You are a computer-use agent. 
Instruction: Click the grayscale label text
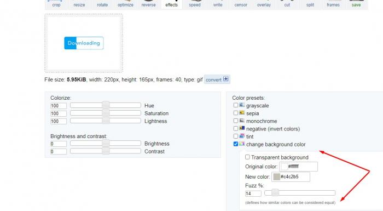[258, 106]
